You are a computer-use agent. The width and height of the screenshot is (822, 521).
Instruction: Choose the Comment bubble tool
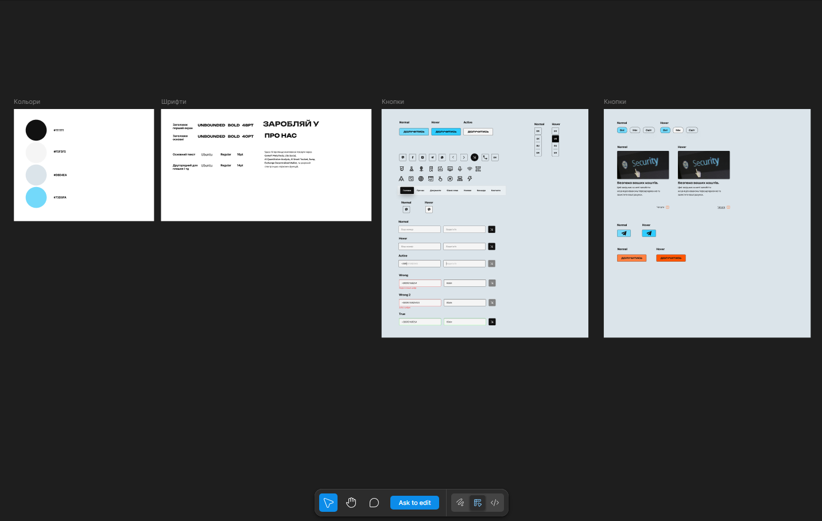pos(374,503)
